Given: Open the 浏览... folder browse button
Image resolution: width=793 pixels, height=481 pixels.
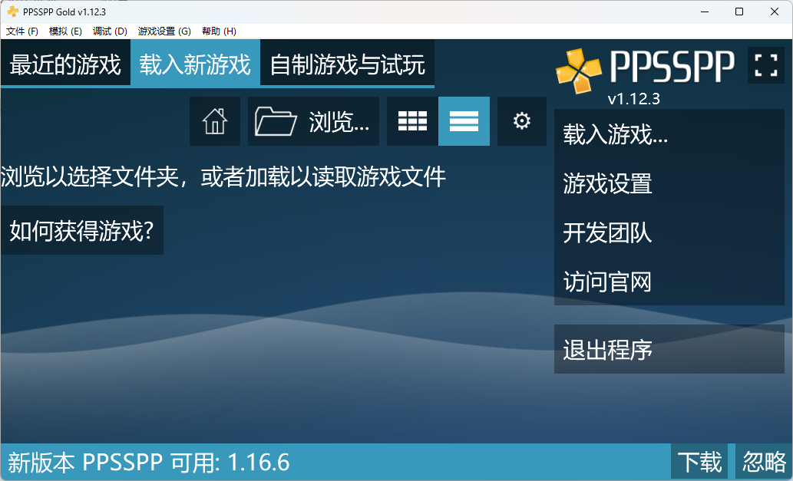Looking at the screenshot, I should coord(313,121).
